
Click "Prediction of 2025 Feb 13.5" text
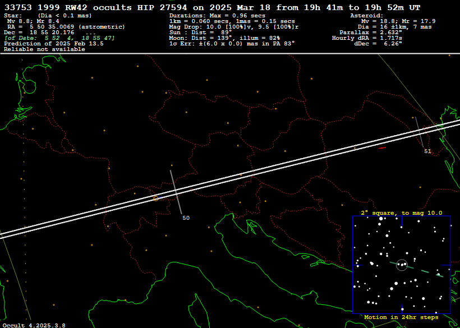pyautogui.click(x=54, y=44)
